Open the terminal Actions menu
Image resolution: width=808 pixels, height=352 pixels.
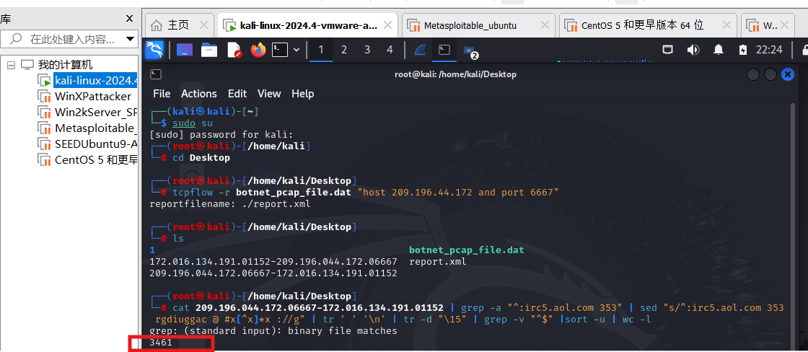199,94
